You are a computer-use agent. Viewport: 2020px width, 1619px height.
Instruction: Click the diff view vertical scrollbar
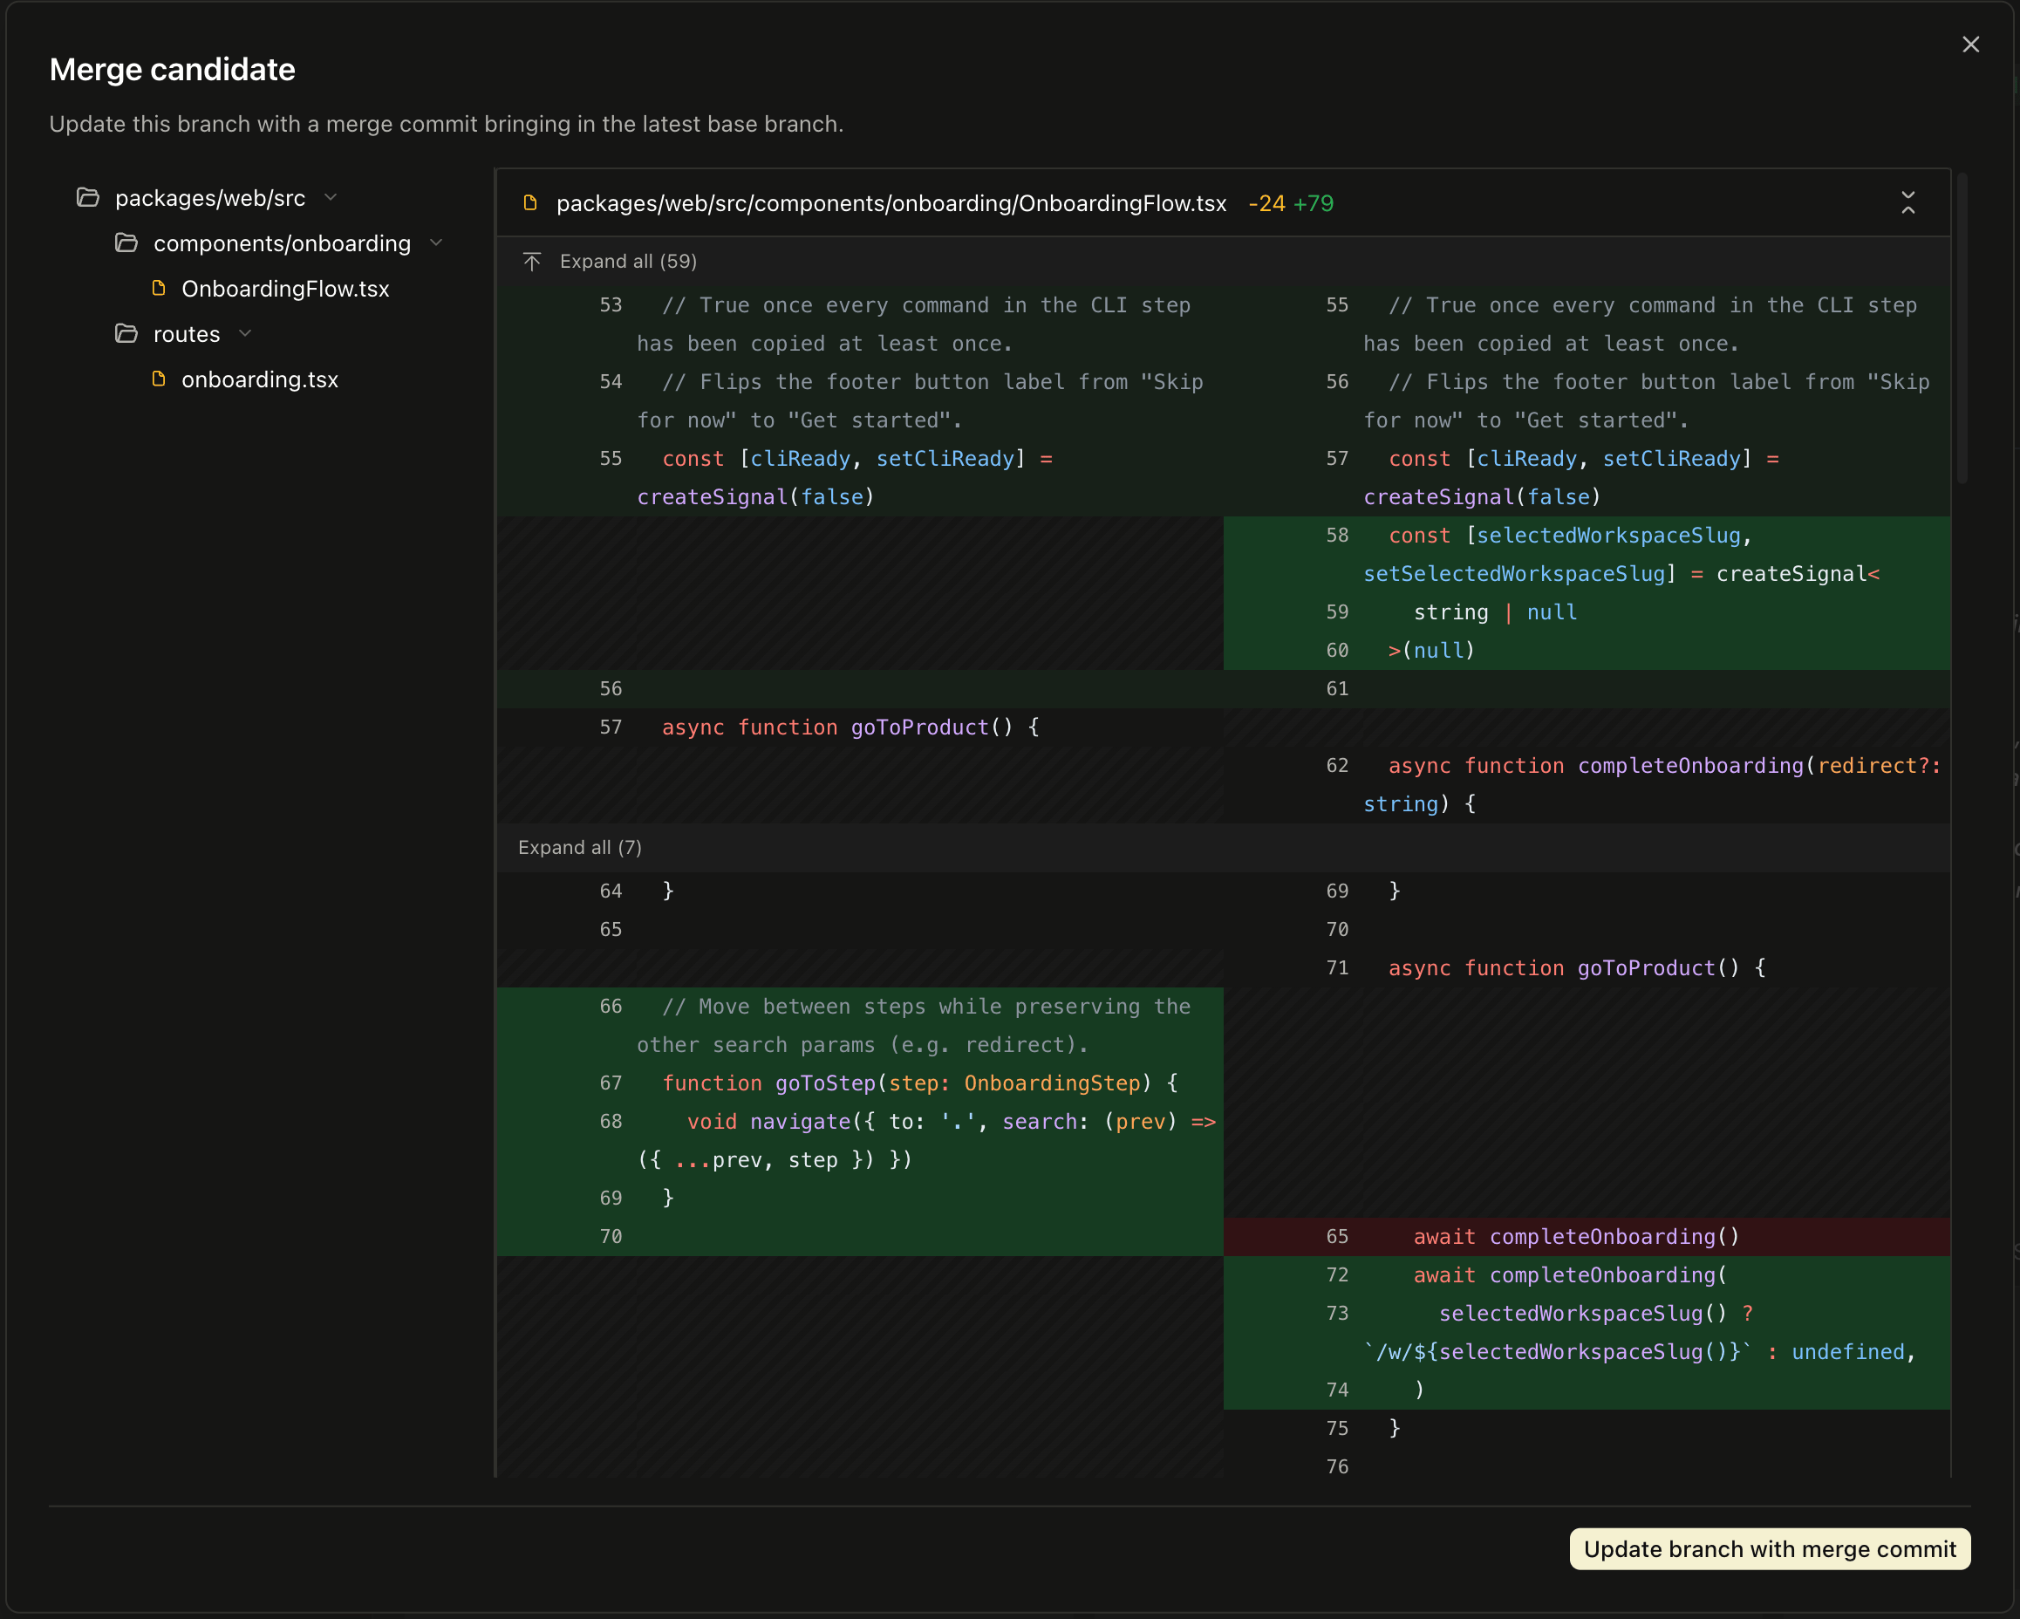tap(1962, 328)
